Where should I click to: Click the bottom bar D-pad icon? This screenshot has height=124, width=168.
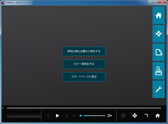(135, 116)
